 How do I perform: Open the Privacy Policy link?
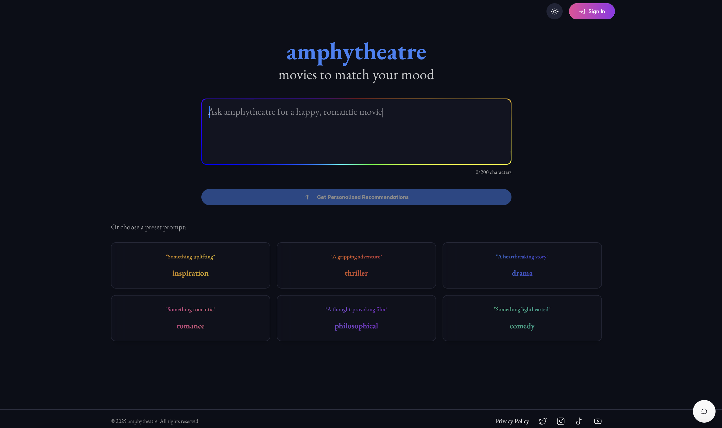pyautogui.click(x=512, y=421)
